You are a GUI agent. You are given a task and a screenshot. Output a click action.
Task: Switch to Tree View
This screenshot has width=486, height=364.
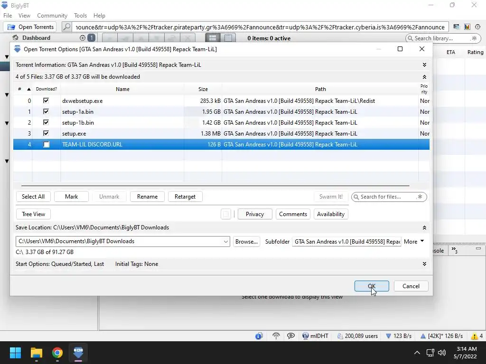33,214
